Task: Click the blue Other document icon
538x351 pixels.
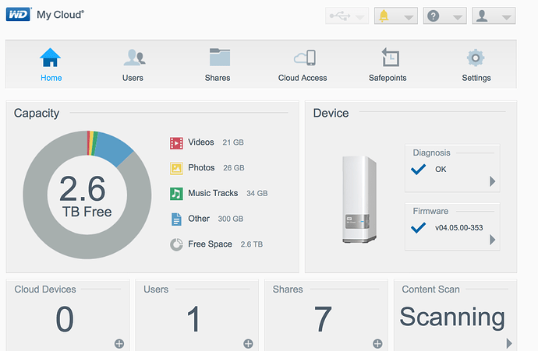Action: click(176, 219)
